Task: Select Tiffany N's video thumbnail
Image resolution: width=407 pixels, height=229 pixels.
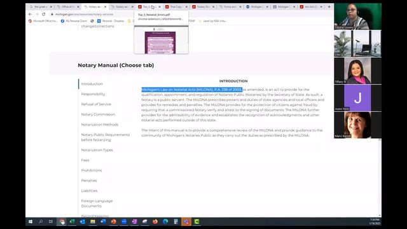Action: pos(357,71)
